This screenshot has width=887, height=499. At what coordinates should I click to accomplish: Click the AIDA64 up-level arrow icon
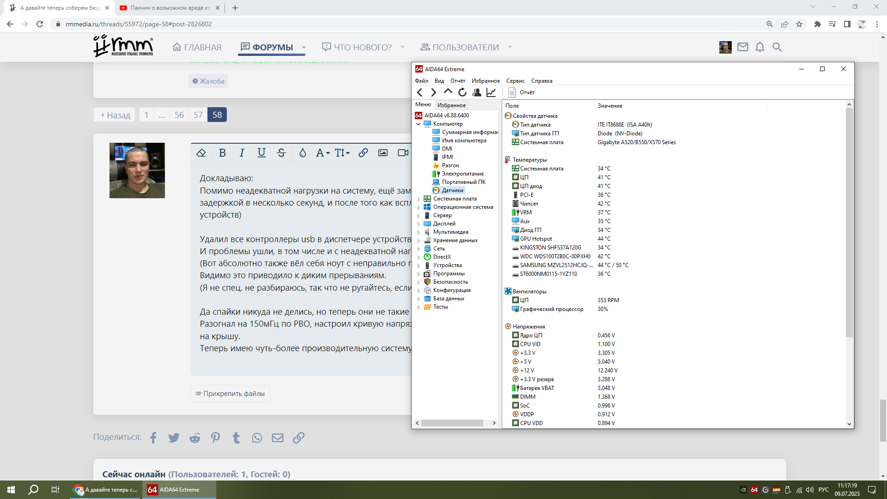(x=448, y=92)
